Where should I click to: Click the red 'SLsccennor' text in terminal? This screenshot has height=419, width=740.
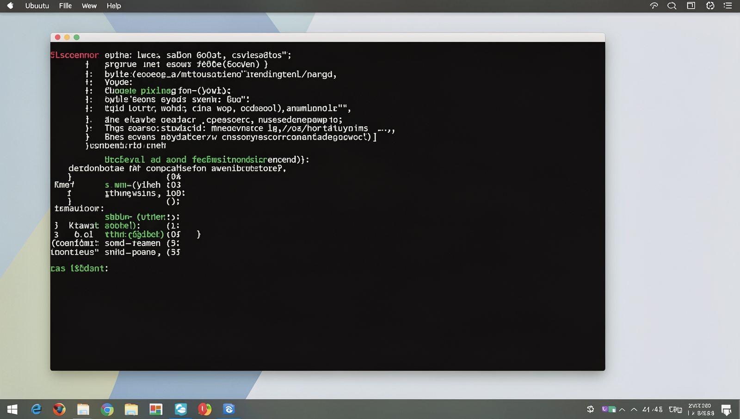[x=74, y=55]
